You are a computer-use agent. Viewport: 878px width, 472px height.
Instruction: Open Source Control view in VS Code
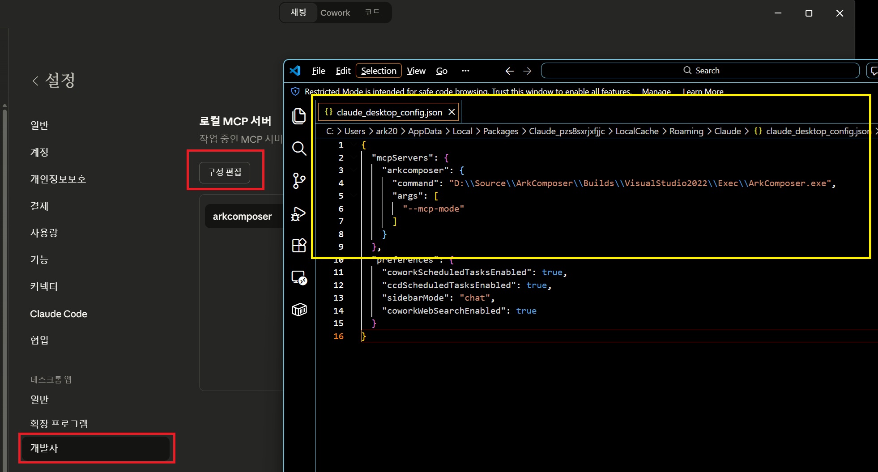point(299,180)
